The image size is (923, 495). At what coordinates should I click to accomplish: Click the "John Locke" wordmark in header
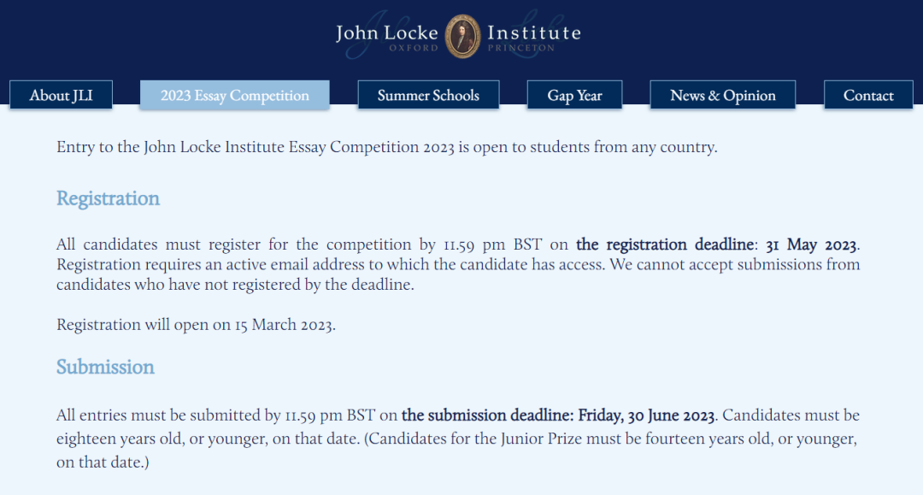point(387,32)
